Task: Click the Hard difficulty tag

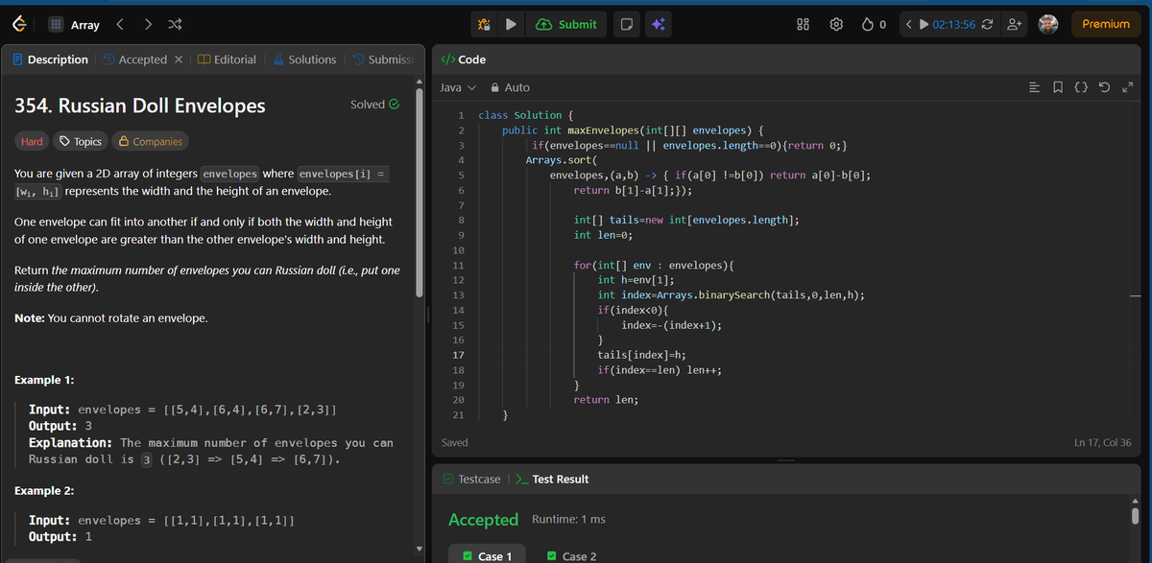Action: (32, 142)
